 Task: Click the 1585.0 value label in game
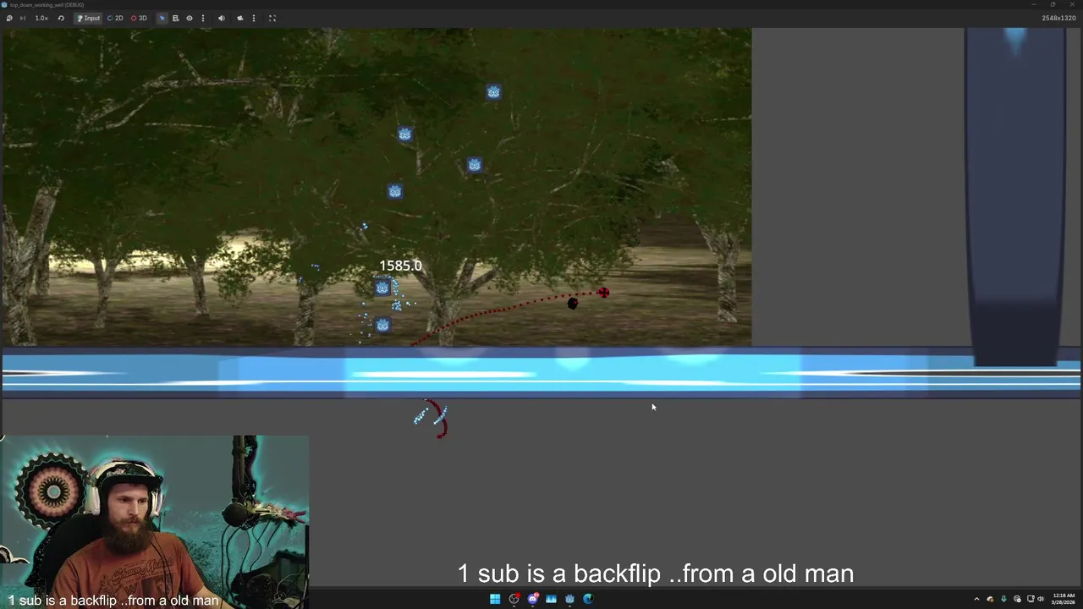(400, 266)
